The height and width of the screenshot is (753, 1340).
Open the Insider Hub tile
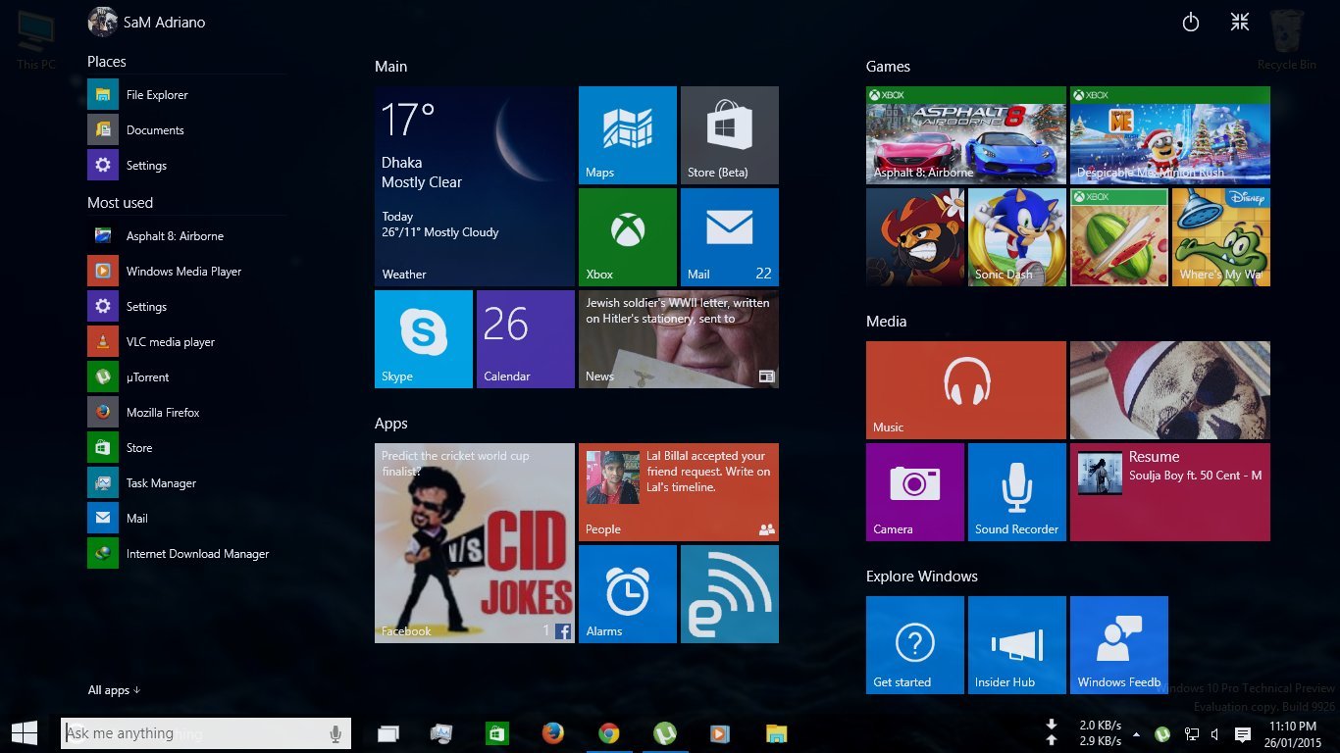(x=1017, y=645)
